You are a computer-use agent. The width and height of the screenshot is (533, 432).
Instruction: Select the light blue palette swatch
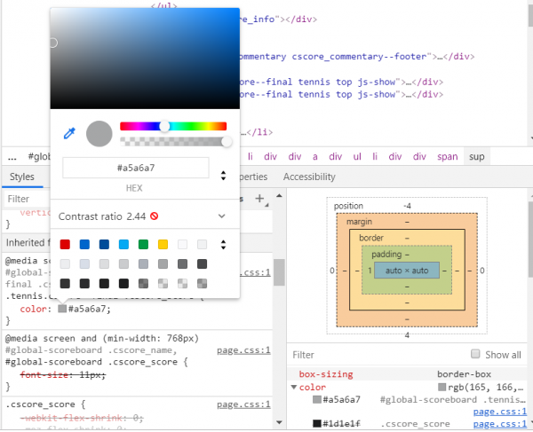[123, 244]
